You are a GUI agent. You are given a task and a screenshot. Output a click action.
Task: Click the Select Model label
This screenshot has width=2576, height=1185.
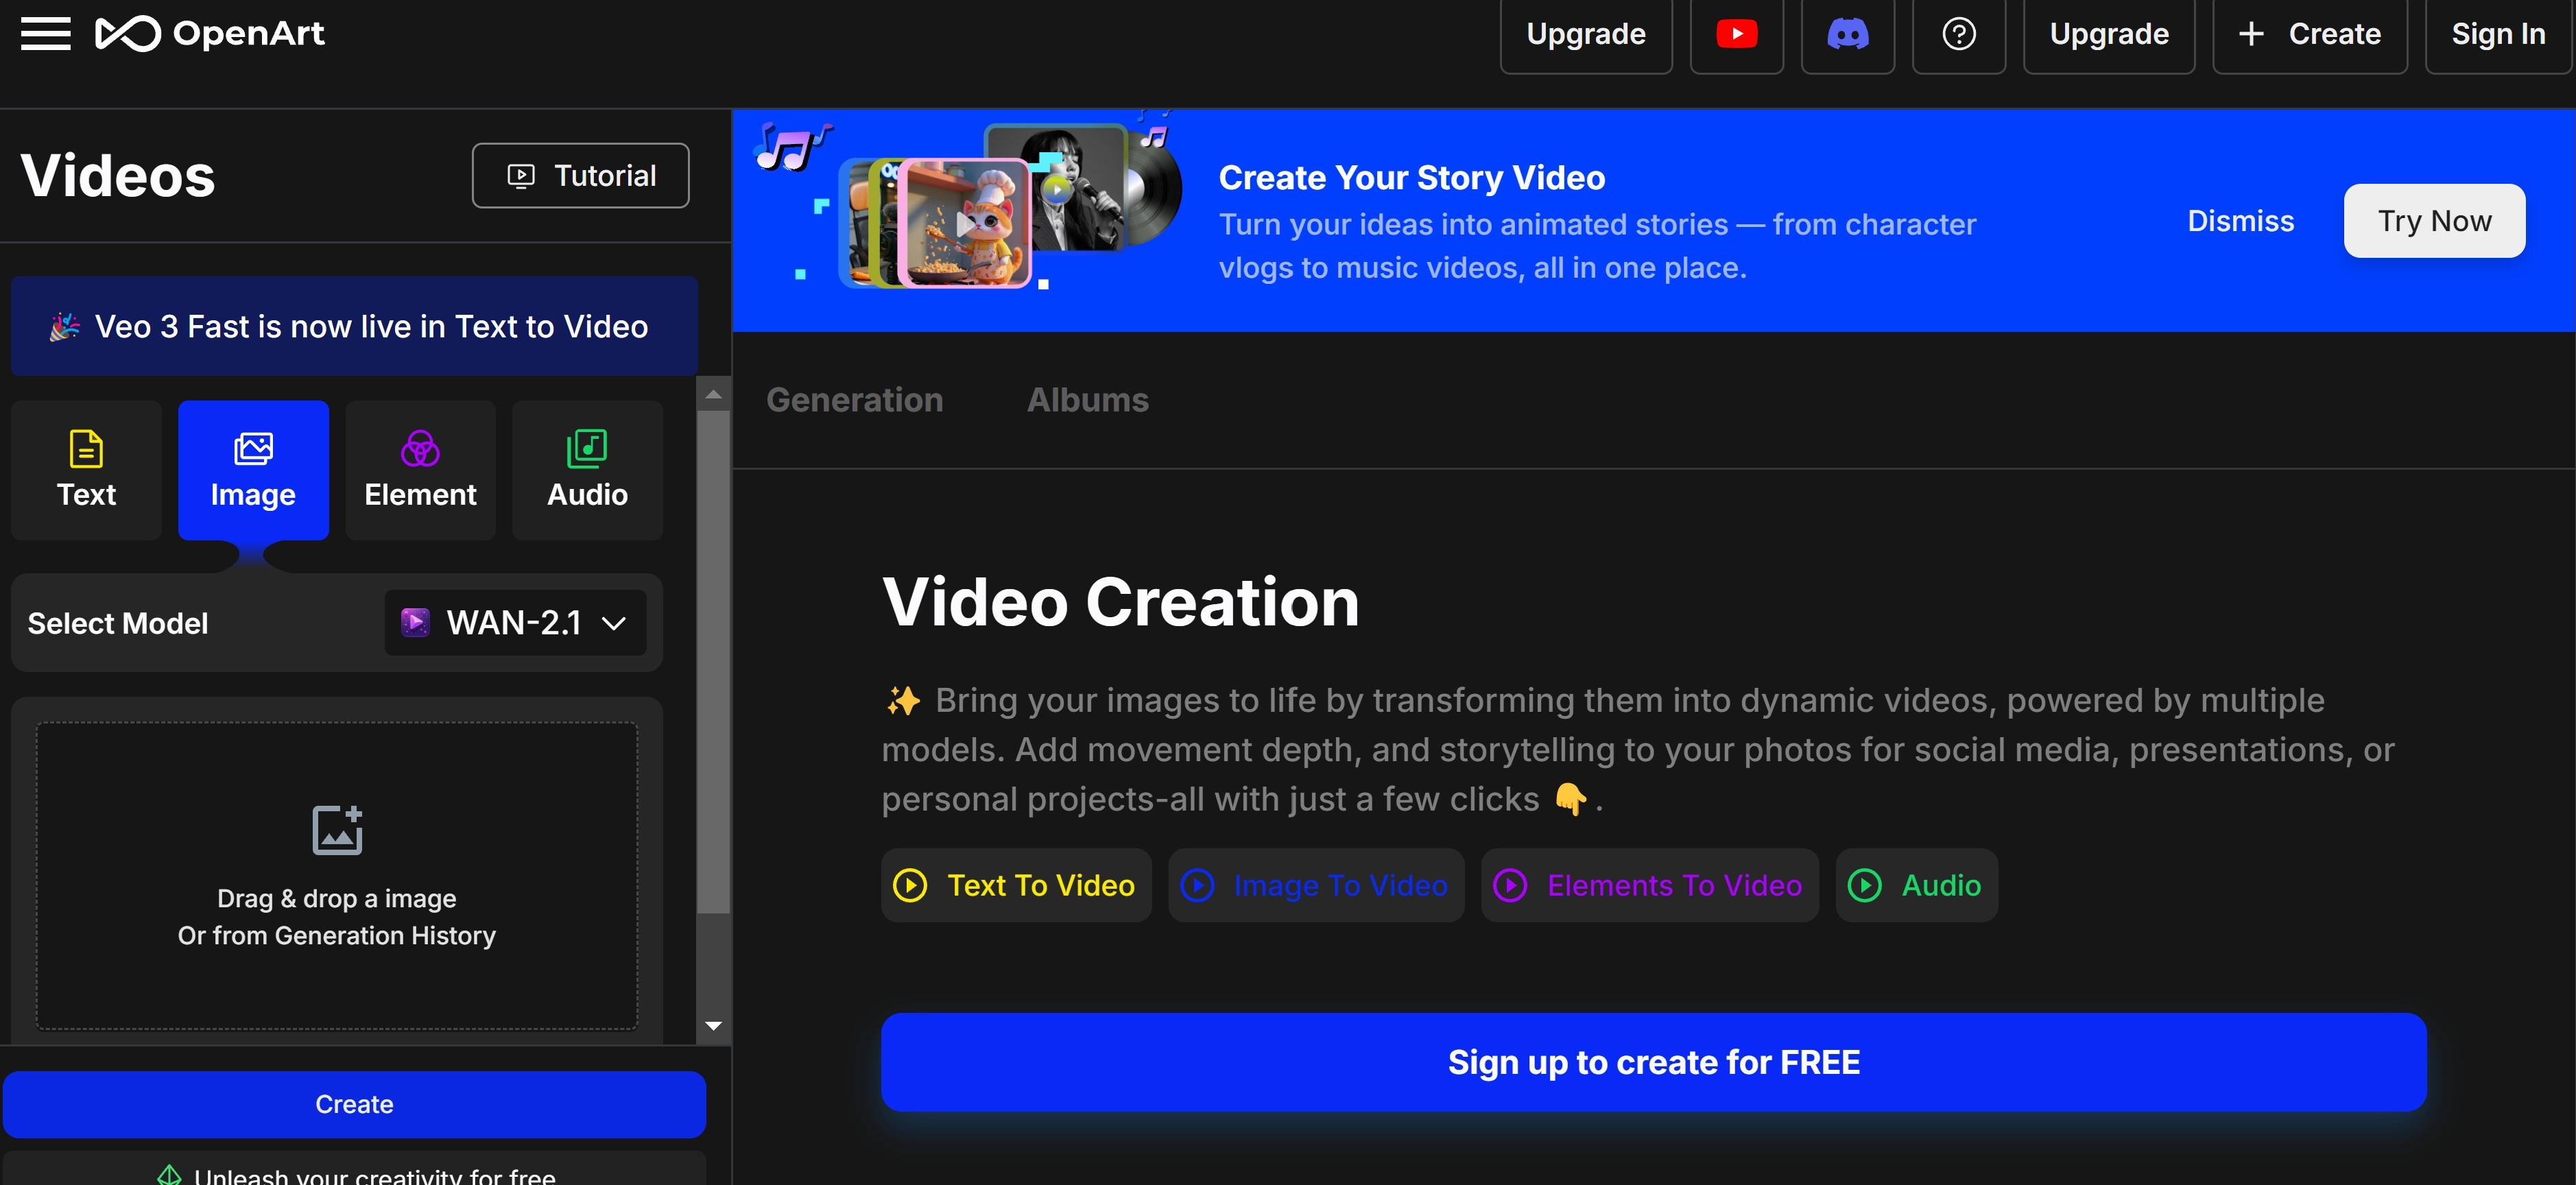point(118,623)
